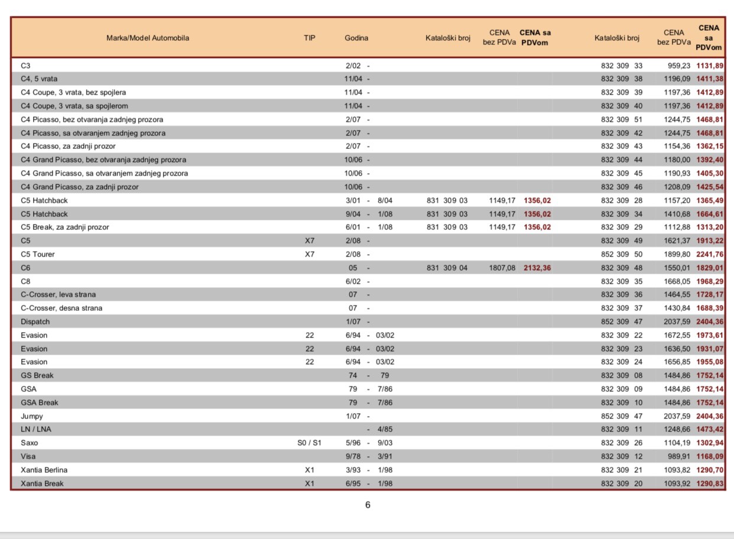Select 'C4 Grand Picasso, bez otvaranja zadnjeg prozora'
Viewport: 734px width, 539px height.
(103, 160)
